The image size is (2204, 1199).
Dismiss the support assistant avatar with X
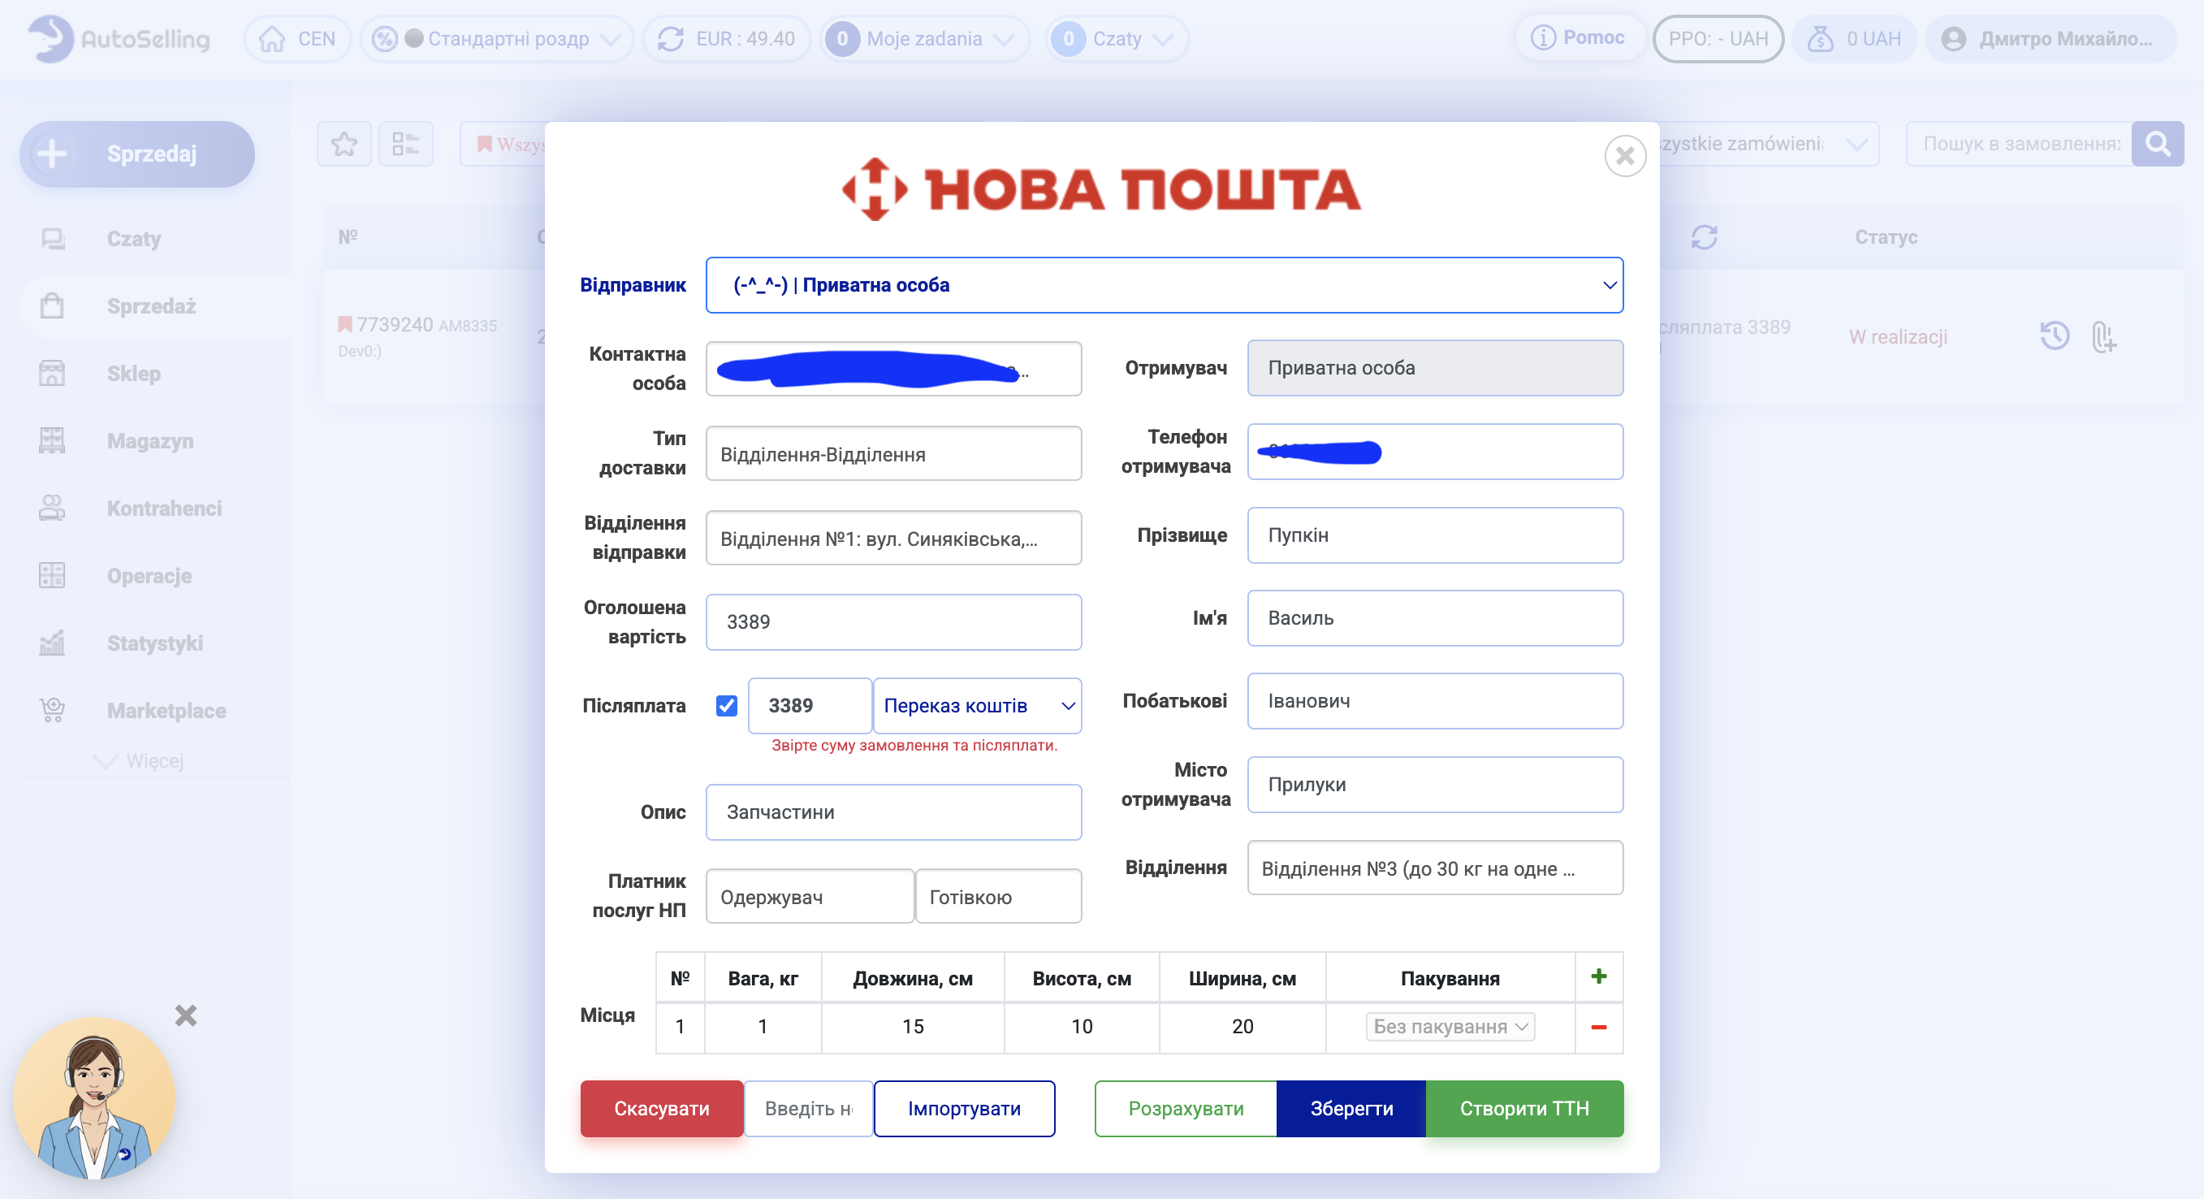point(186,1016)
